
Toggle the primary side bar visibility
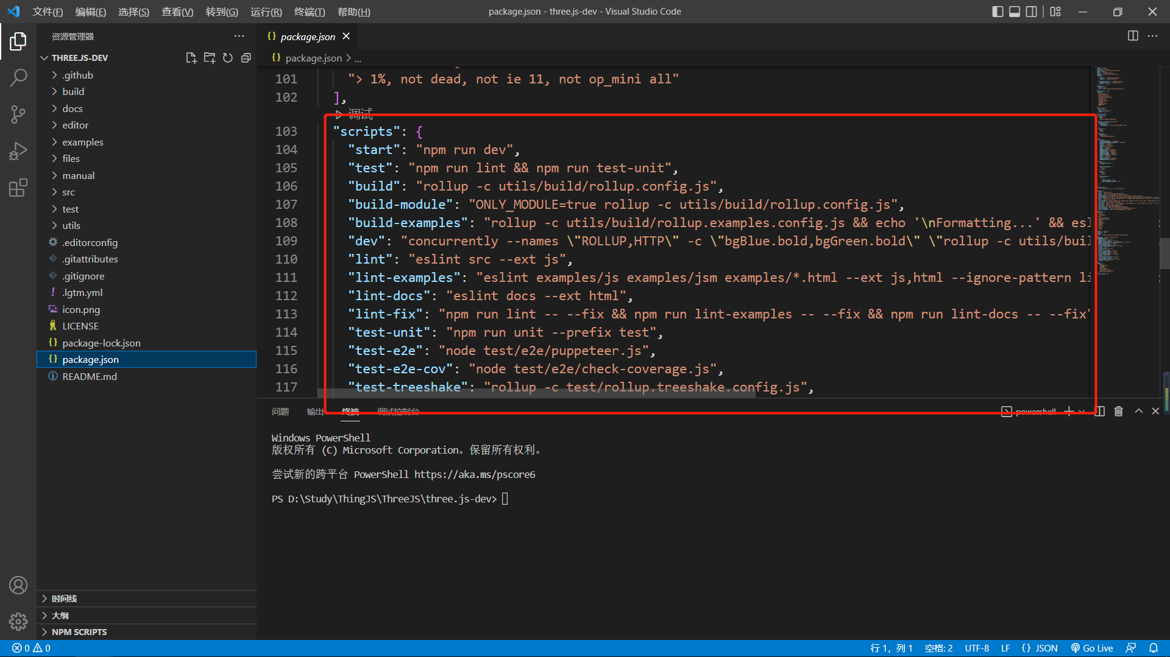point(998,12)
